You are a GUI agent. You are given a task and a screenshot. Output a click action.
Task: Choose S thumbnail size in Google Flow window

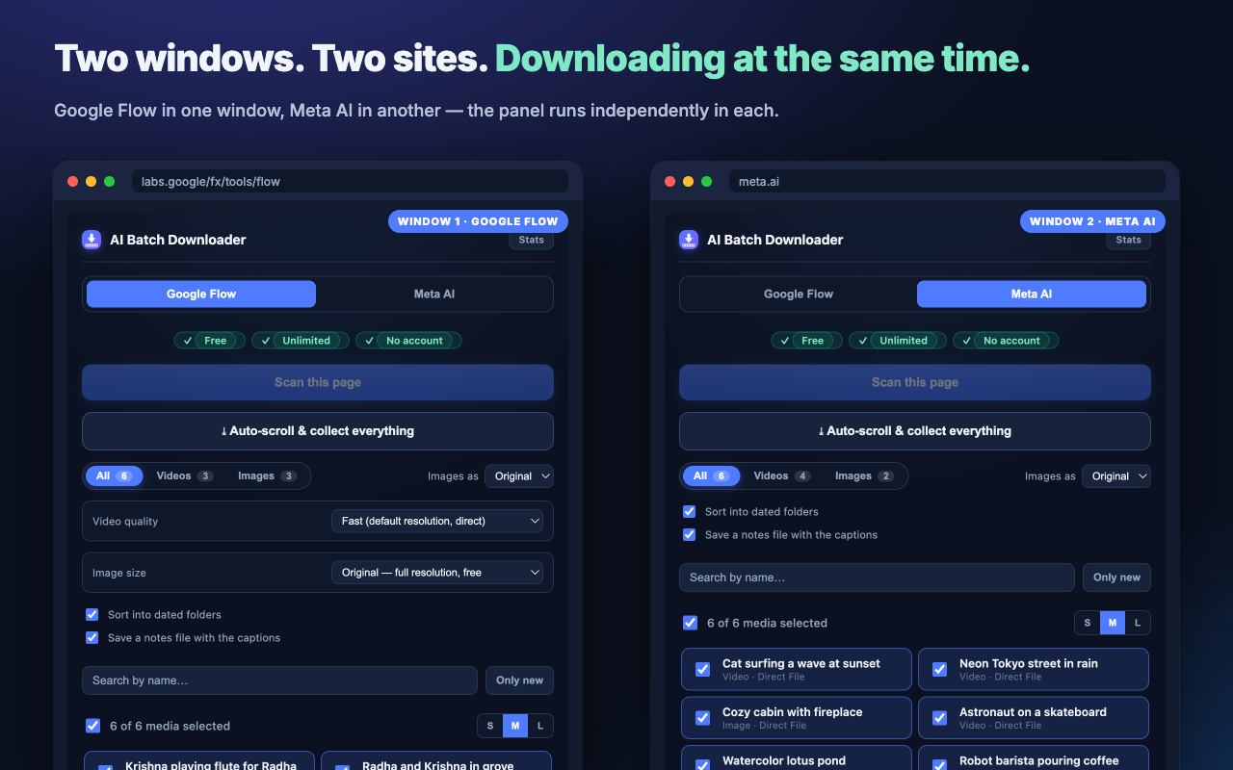click(490, 726)
